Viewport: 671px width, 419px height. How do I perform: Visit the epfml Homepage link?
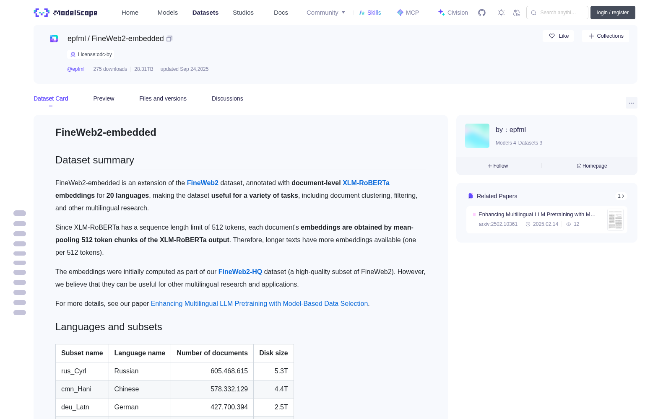592,166
